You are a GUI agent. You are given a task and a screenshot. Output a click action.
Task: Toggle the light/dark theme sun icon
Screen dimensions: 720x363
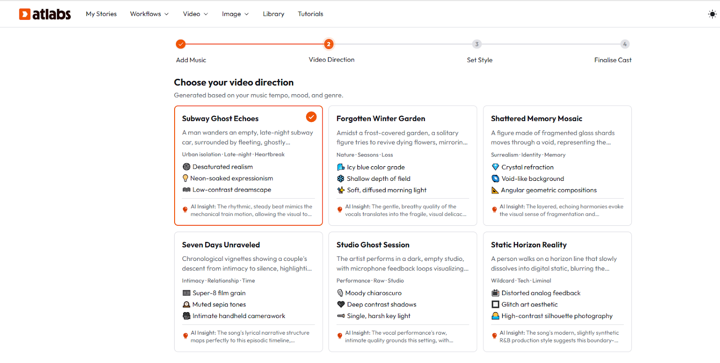point(712,14)
